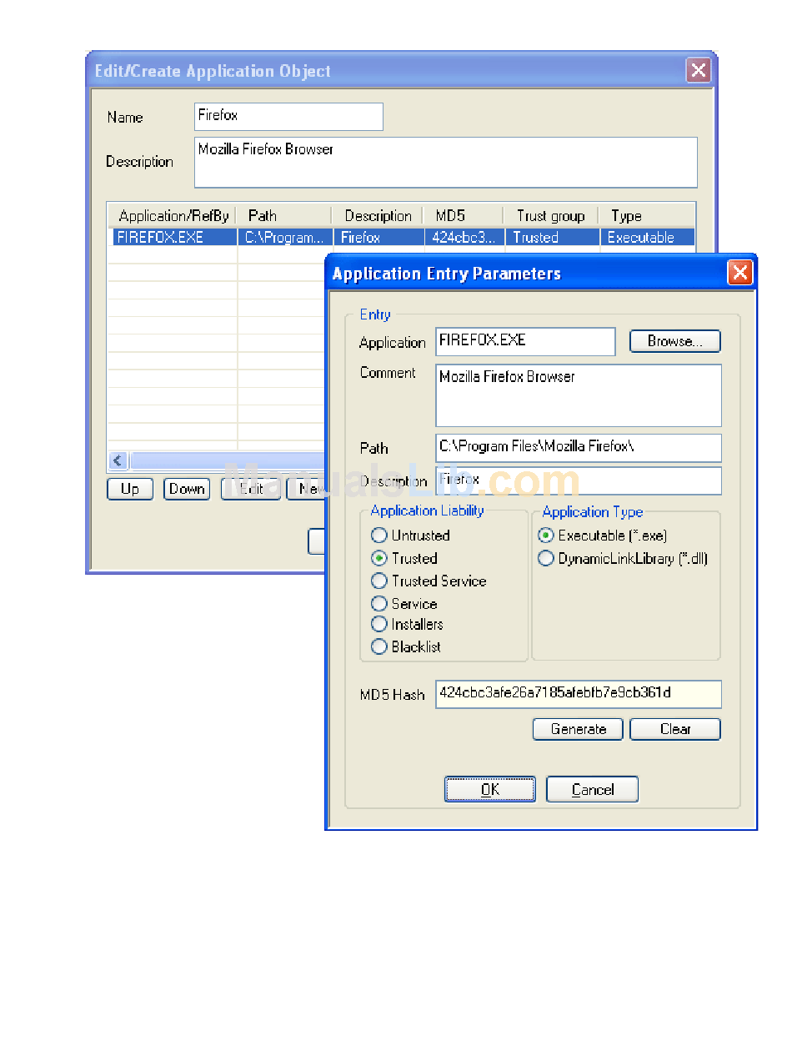Screen dimensions: 792x1051
Task: Cancel the Application Entry Parameters dialog
Action: tap(593, 789)
